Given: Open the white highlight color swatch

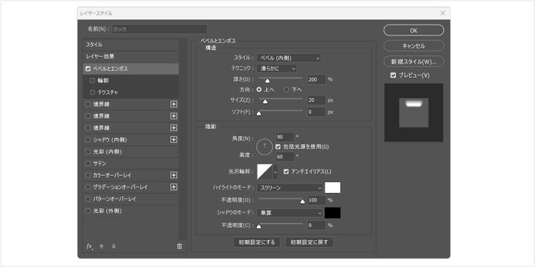Looking at the screenshot, I should (x=332, y=188).
